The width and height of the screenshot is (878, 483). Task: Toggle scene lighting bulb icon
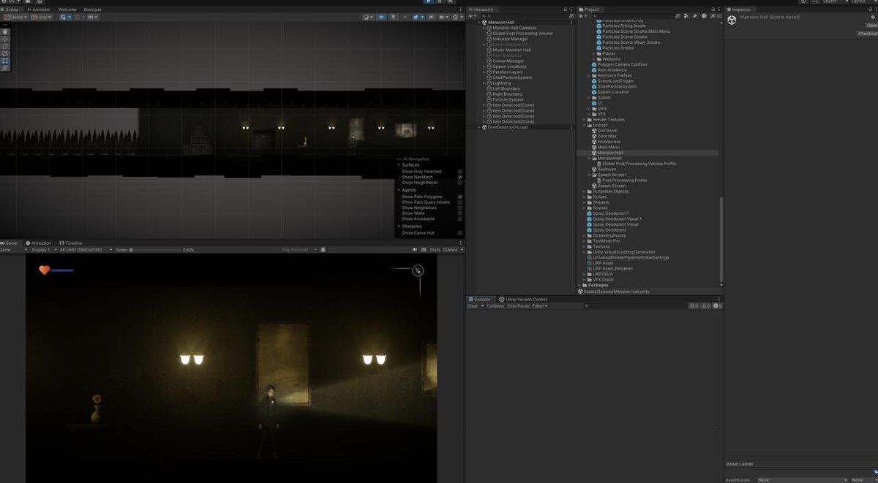pos(393,17)
